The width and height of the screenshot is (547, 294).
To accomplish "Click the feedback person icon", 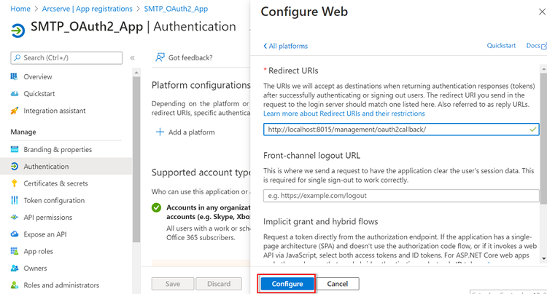I will click(160, 57).
